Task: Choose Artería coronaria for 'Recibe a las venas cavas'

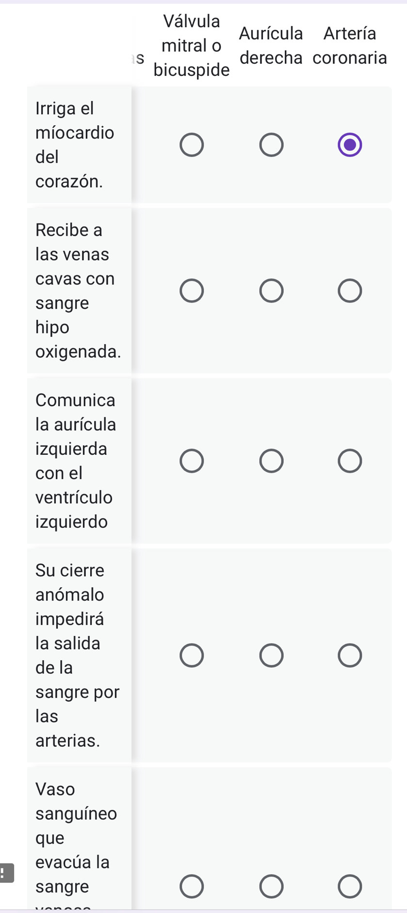Action: (x=350, y=291)
